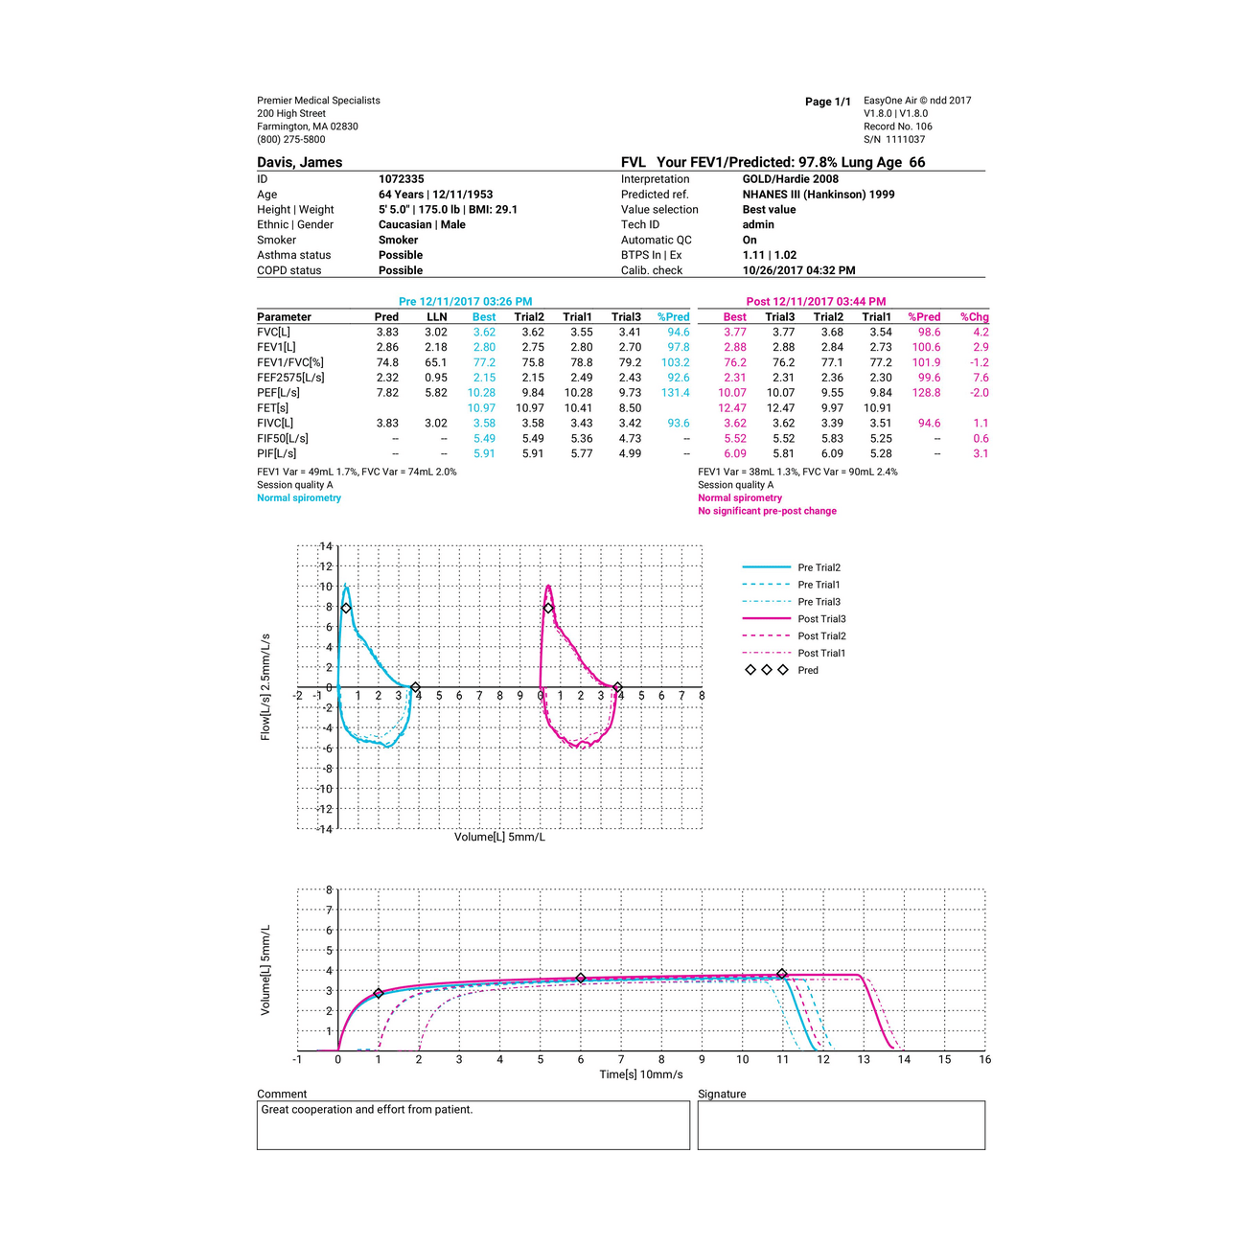The height and width of the screenshot is (1246, 1246).
Task: Click the empty Signature box
Action: click(841, 1124)
